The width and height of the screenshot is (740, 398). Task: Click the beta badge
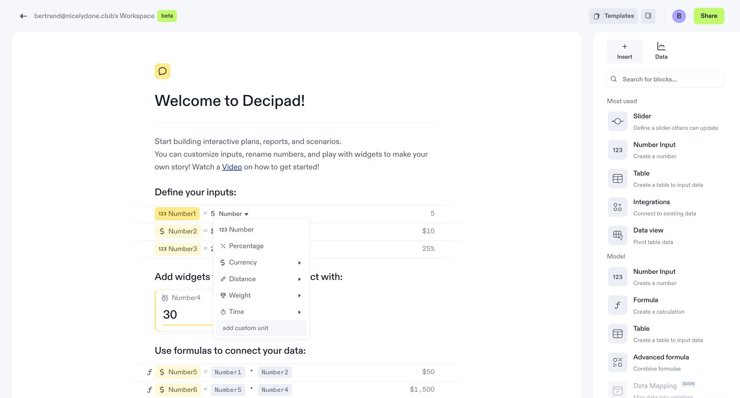[x=167, y=16]
